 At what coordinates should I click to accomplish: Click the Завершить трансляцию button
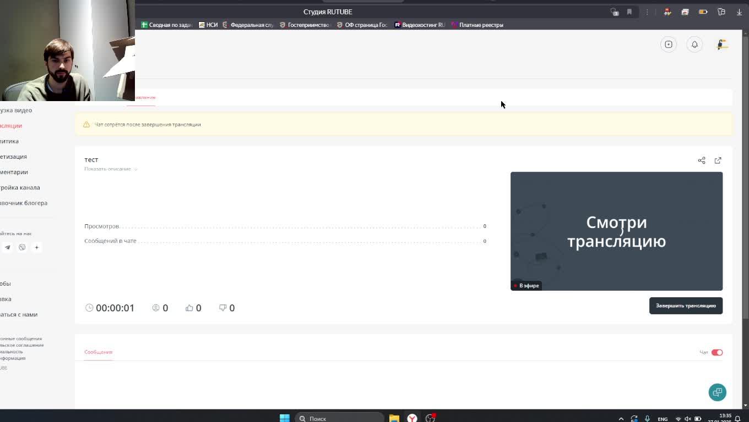pos(686,306)
